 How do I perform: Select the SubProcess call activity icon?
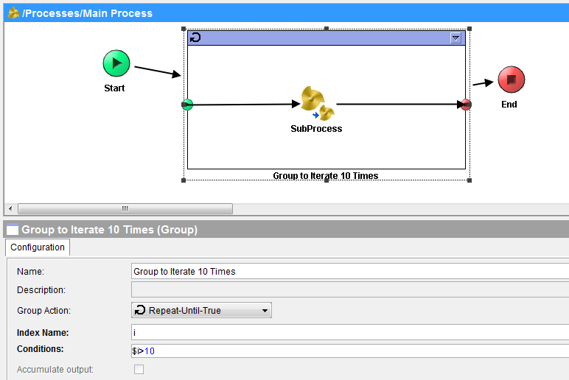coord(318,104)
